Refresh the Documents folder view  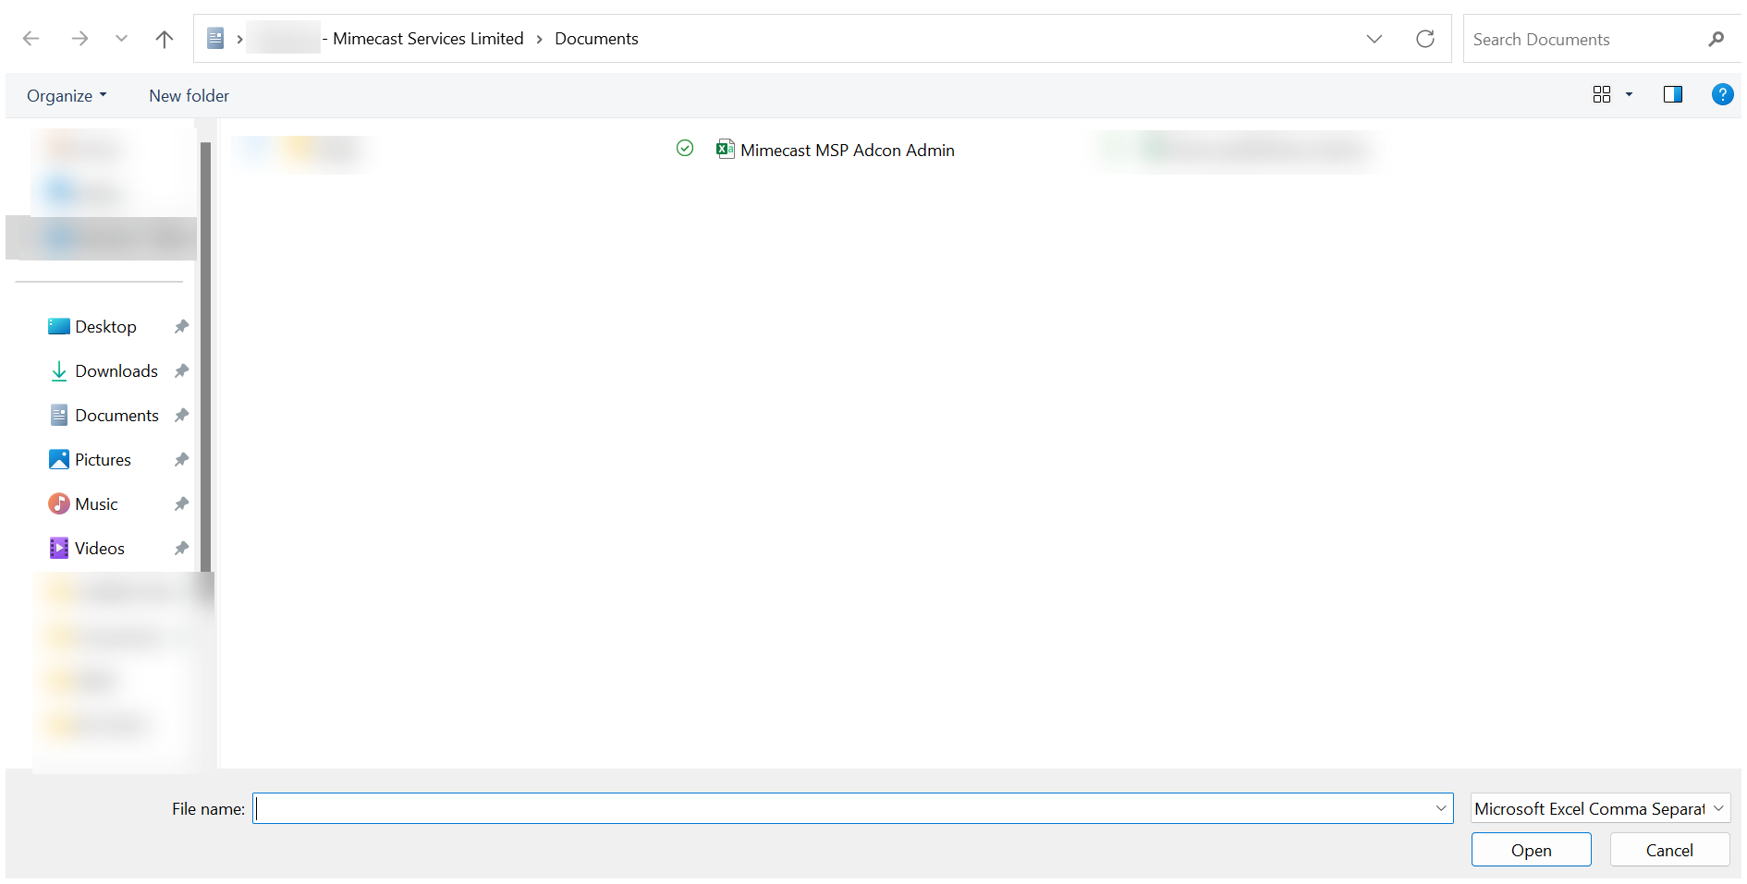(x=1424, y=39)
